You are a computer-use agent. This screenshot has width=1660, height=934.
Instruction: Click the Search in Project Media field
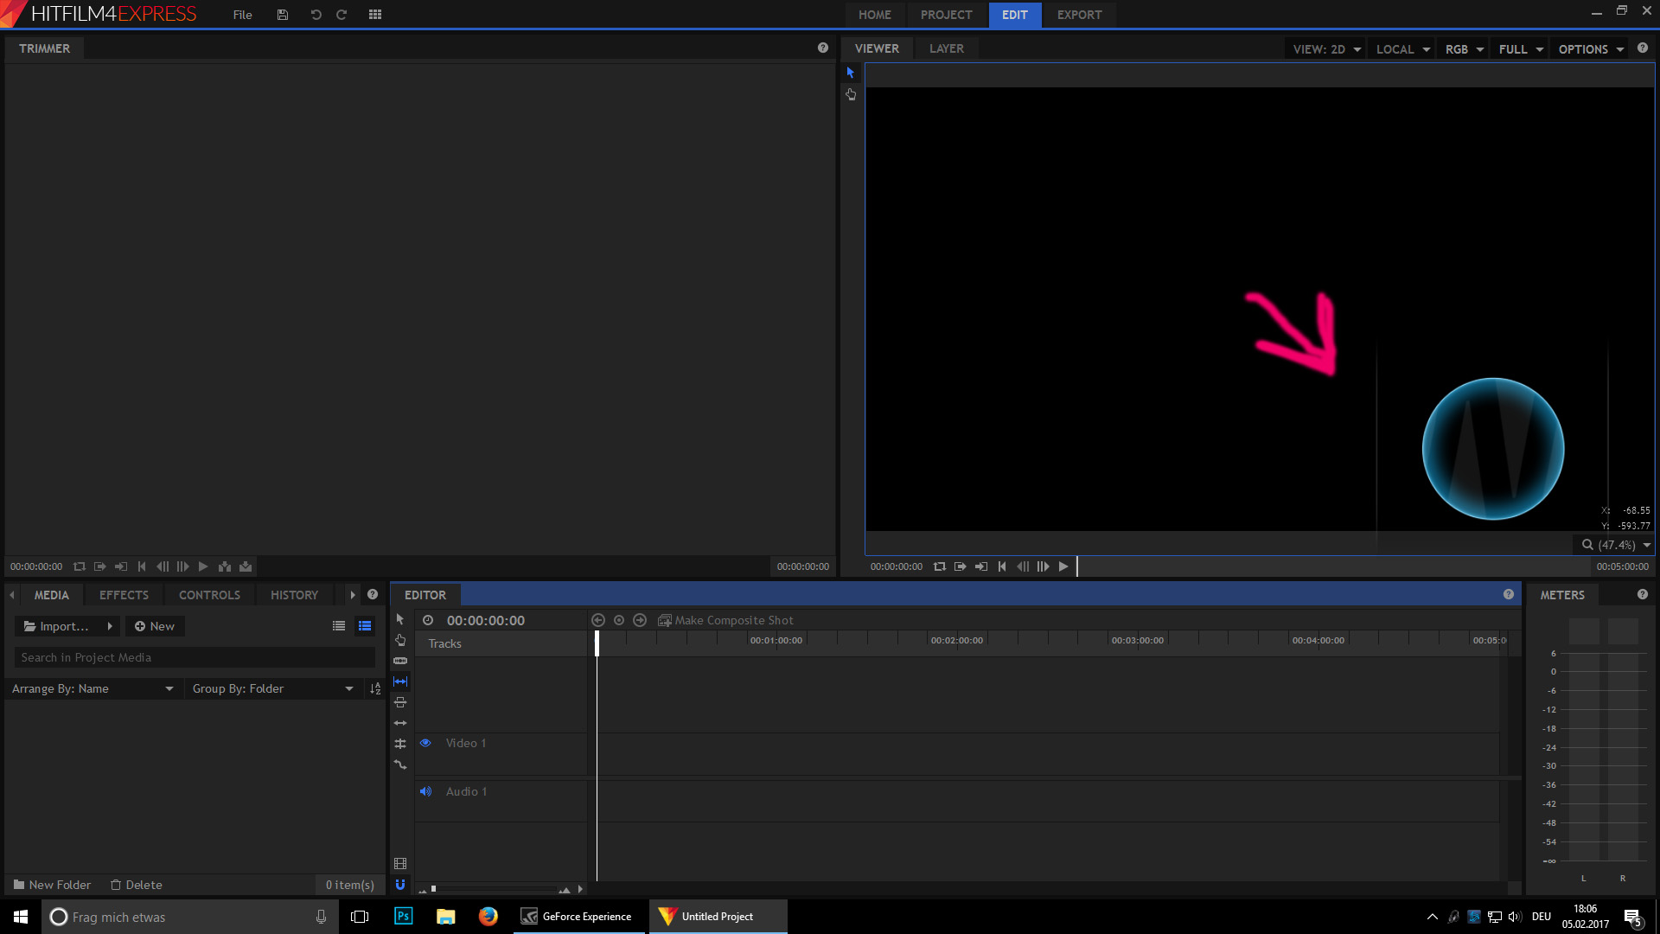click(x=195, y=657)
